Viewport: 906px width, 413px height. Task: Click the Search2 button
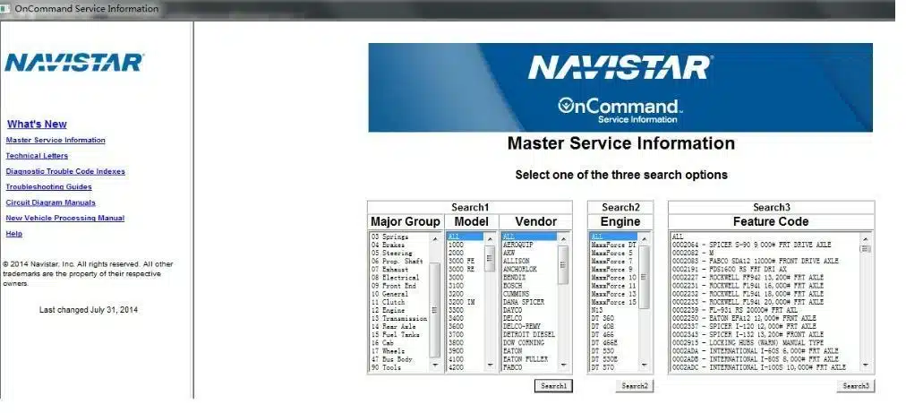tap(634, 386)
